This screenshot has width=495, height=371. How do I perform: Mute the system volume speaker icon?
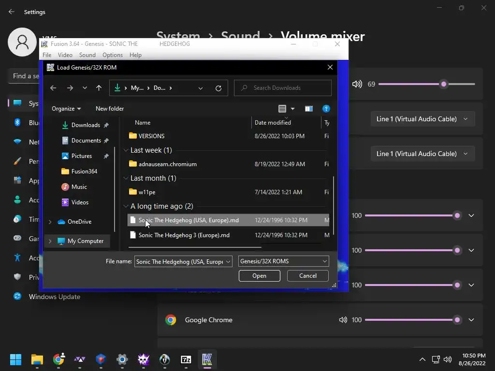pyautogui.click(x=357, y=84)
